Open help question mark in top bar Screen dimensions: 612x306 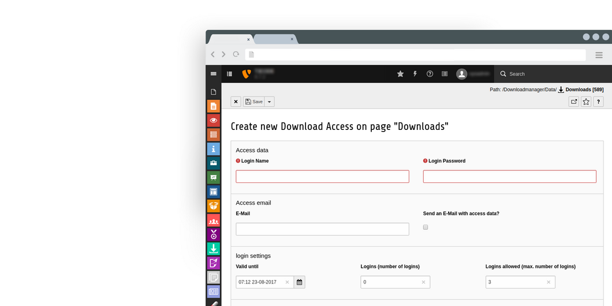[430, 74]
